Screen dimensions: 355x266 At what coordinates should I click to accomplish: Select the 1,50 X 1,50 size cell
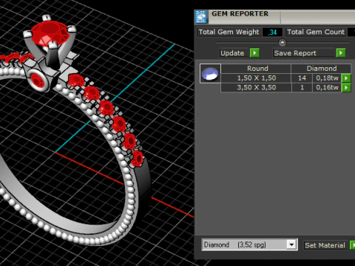pyautogui.click(x=256, y=78)
